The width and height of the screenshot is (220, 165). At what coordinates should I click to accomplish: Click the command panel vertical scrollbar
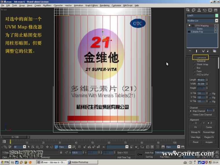click(x=219, y=63)
